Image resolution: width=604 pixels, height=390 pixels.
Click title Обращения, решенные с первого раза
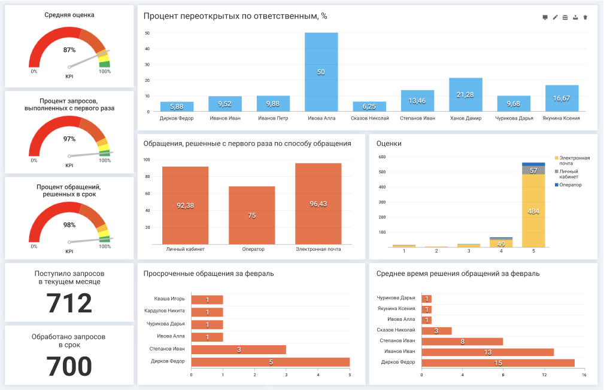pos(247,144)
